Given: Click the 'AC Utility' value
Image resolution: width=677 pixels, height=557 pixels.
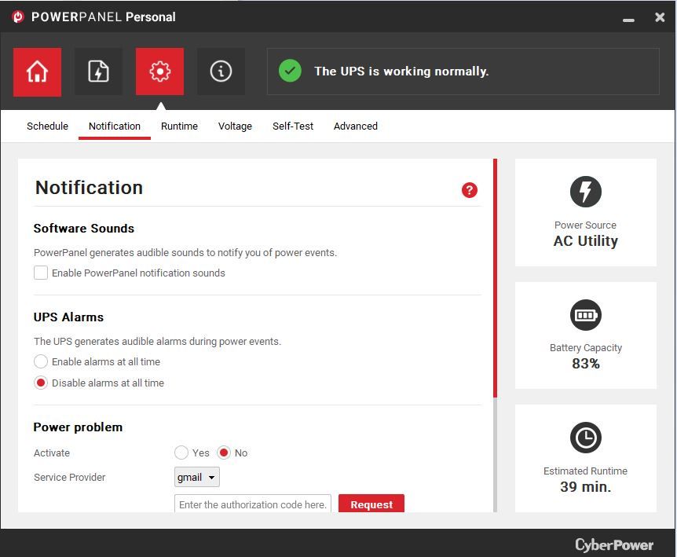Looking at the screenshot, I should click(x=585, y=241).
